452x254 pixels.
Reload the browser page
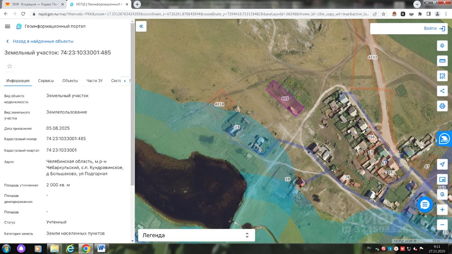click(23, 14)
